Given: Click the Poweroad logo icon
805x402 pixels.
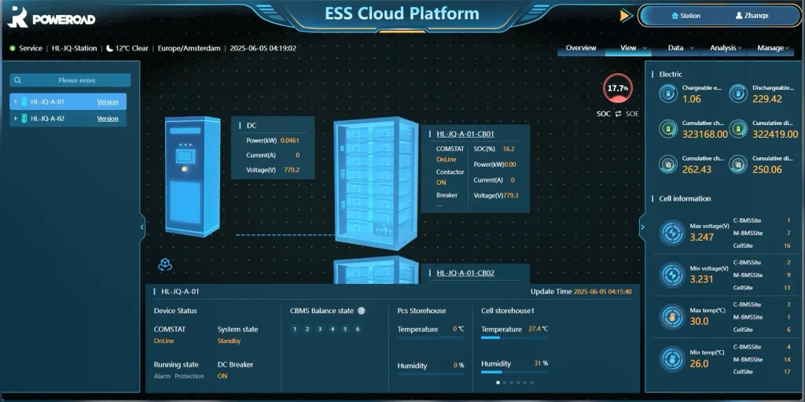Looking at the screenshot, I should tap(17, 17).
